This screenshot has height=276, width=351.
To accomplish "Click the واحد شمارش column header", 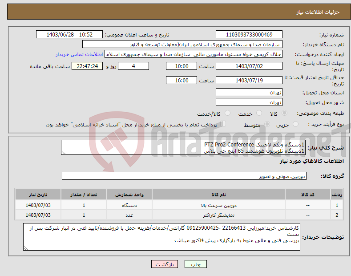I will click(x=129, y=195).
